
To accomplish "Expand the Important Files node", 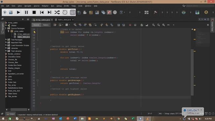I will (6, 43).
